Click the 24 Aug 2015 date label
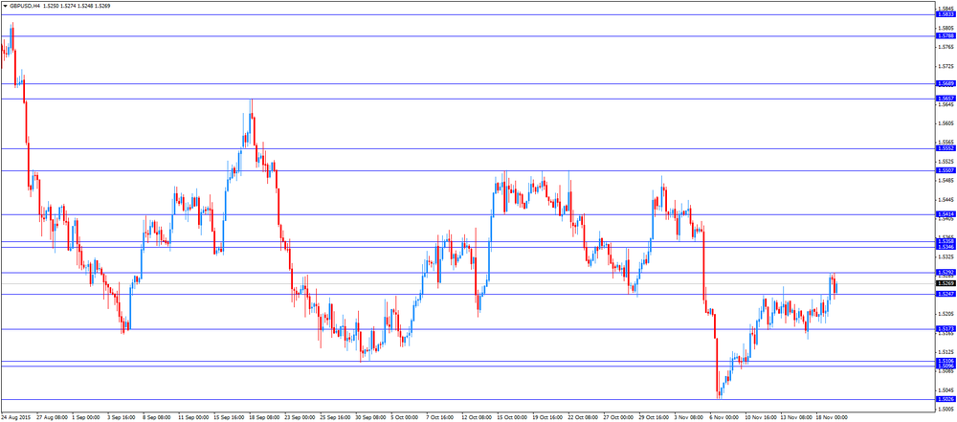This screenshot has width=957, height=422. pos(16,418)
